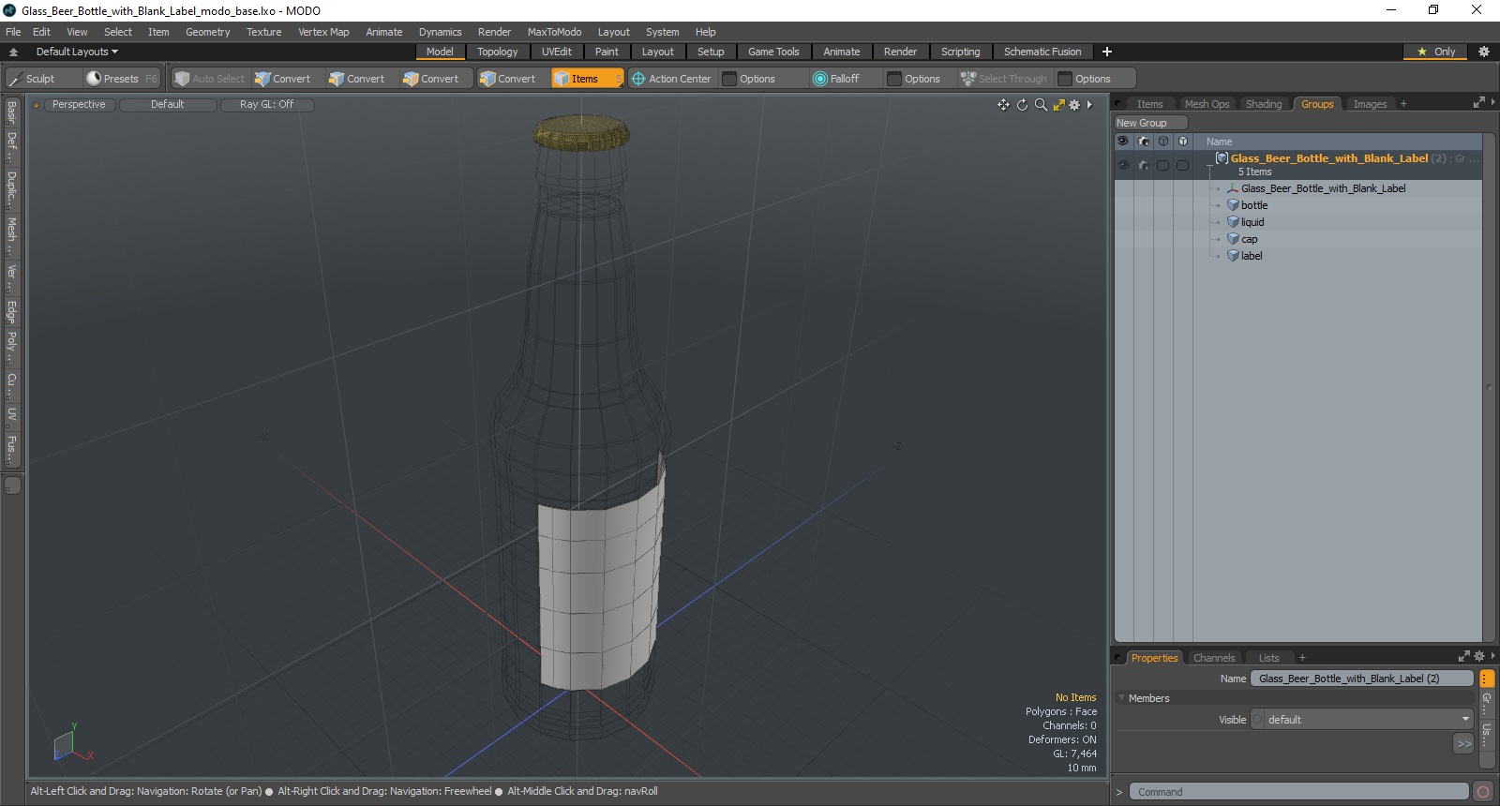Switch to the Channels tab
This screenshot has height=806, width=1500.
click(1213, 658)
